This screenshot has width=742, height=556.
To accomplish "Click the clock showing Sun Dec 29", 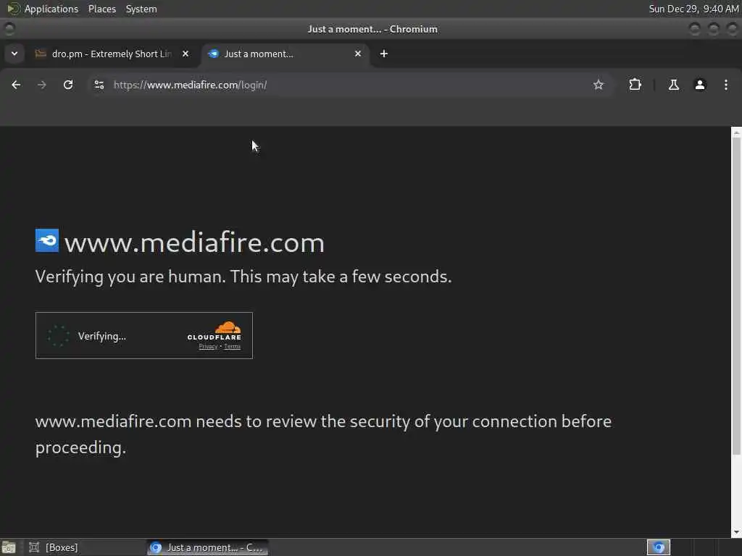I will [693, 9].
